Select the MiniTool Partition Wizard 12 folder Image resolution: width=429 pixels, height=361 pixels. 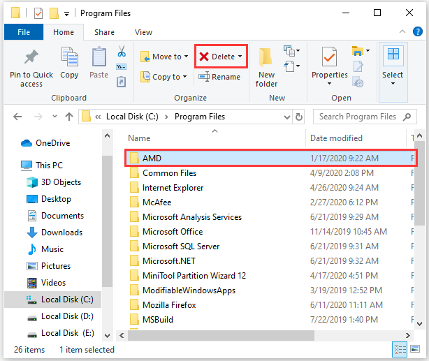271,276
